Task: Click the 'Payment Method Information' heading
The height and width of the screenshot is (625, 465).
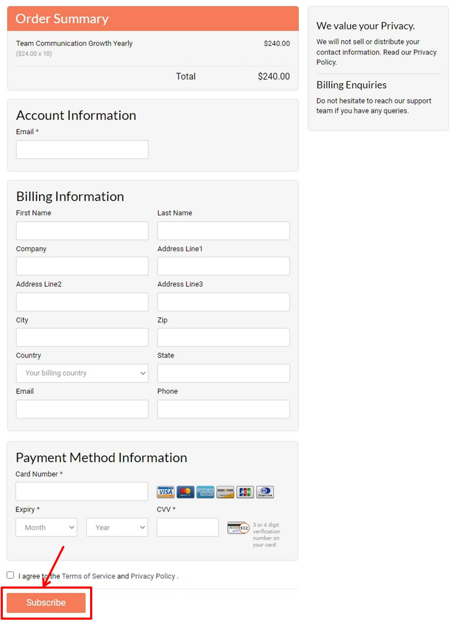Action: tap(101, 458)
